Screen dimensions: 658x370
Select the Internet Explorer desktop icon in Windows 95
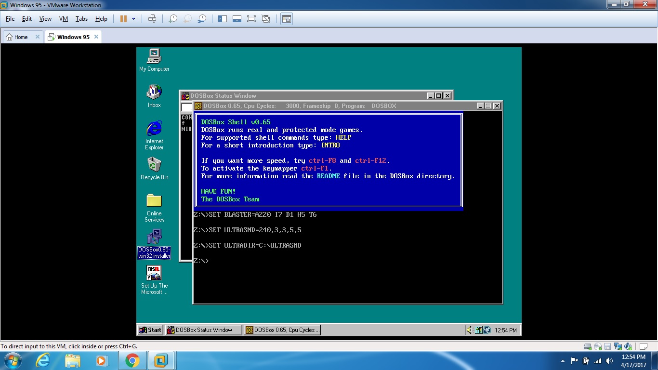click(x=154, y=135)
